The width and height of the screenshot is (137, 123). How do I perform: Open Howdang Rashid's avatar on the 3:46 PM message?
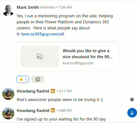(x=8, y=113)
